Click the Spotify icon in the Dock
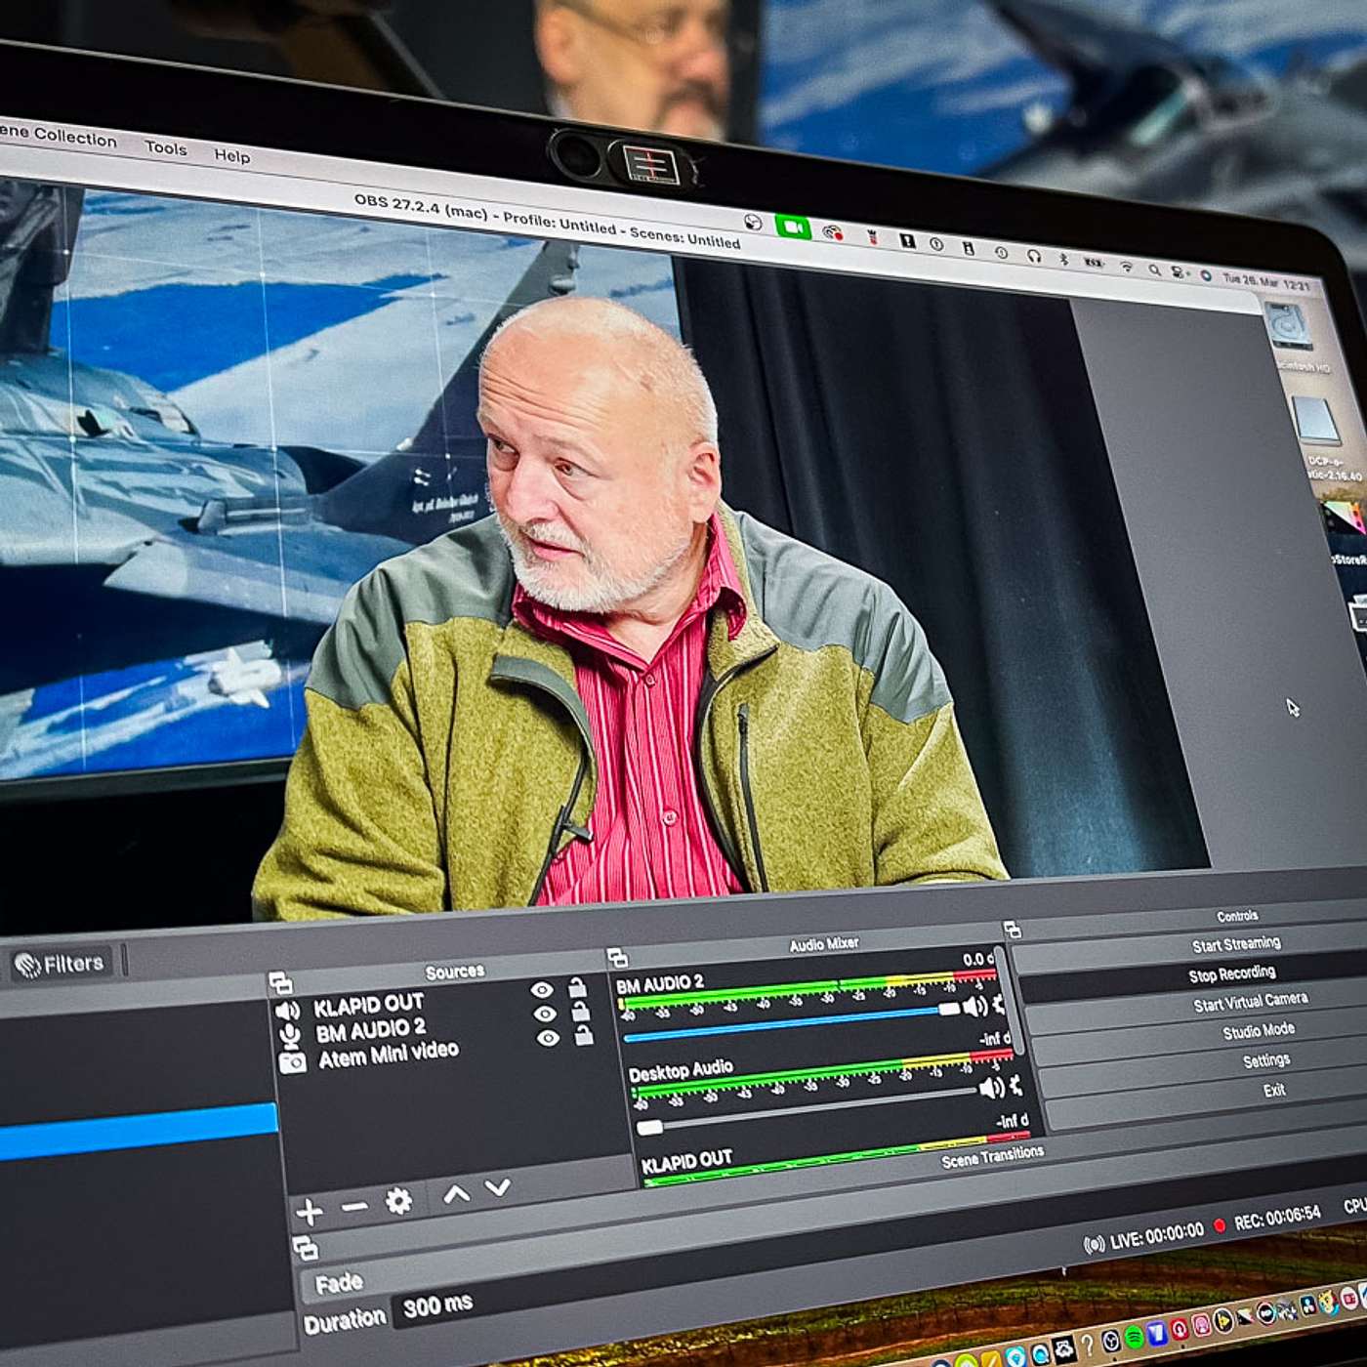Screen dimensions: 1367x1367 point(1134,1337)
